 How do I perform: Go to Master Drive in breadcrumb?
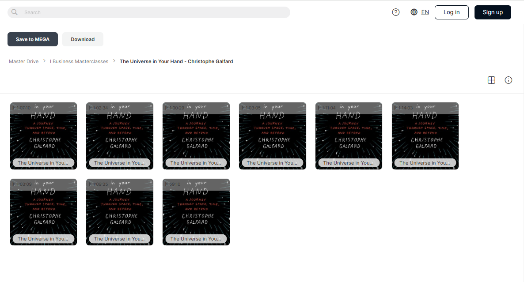pos(24,61)
